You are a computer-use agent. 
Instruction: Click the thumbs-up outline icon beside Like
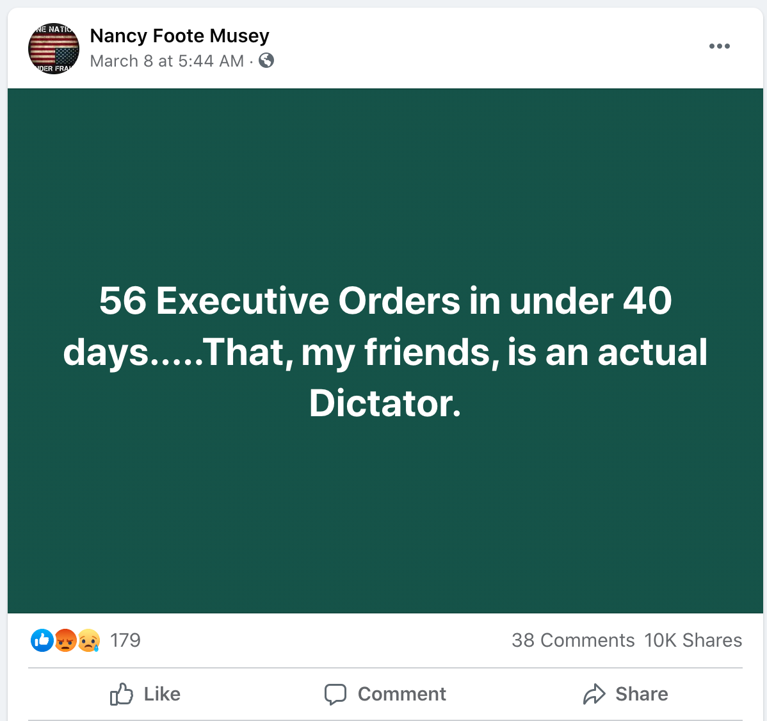pyautogui.click(x=122, y=694)
